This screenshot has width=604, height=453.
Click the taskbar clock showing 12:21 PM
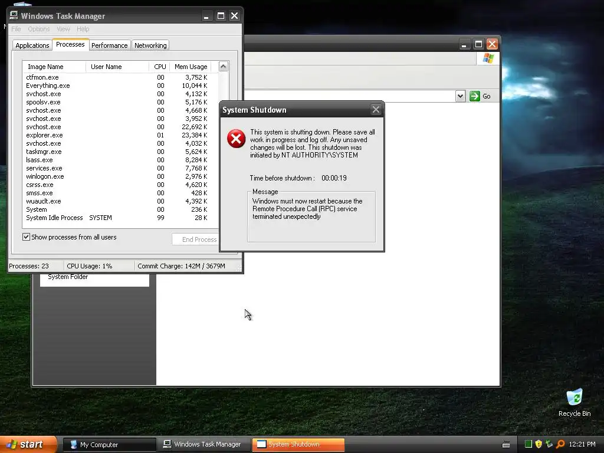tap(582, 444)
